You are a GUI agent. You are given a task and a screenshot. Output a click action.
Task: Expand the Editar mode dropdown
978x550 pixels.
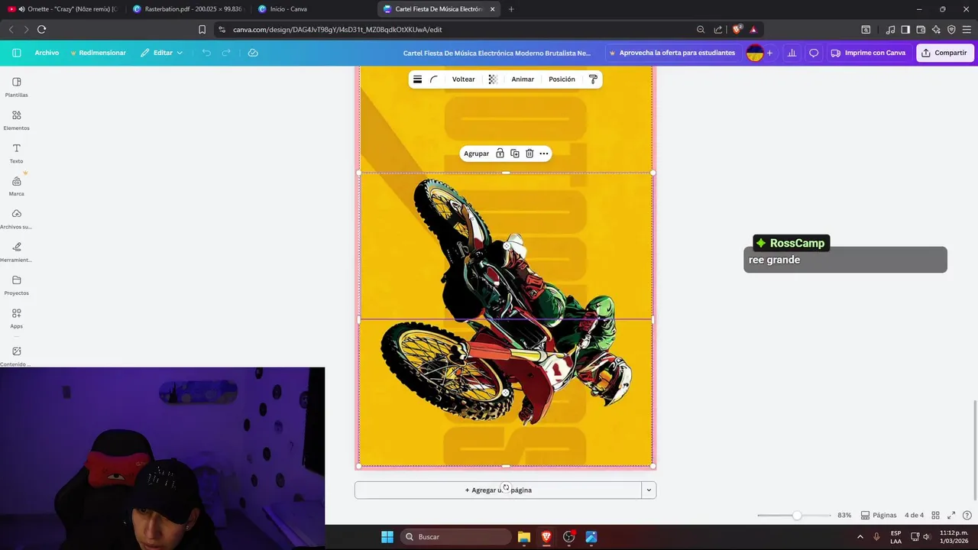(x=161, y=53)
